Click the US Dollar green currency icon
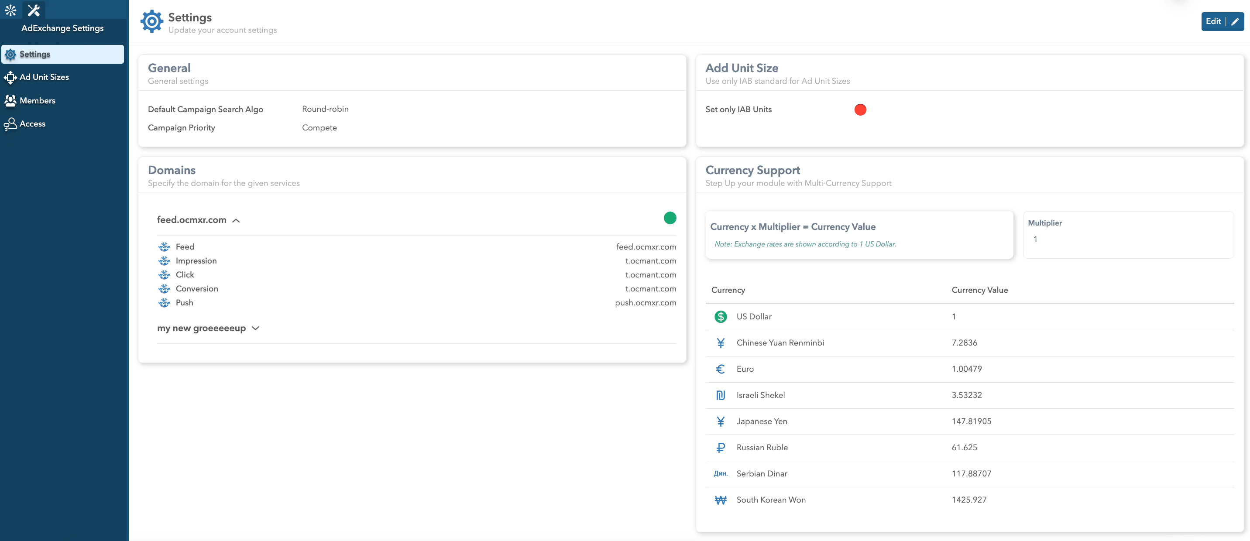 [721, 317]
